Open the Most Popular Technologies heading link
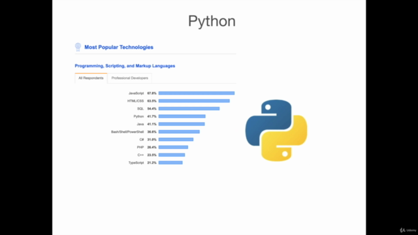This screenshot has width=418, height=235. pos(119,47)
